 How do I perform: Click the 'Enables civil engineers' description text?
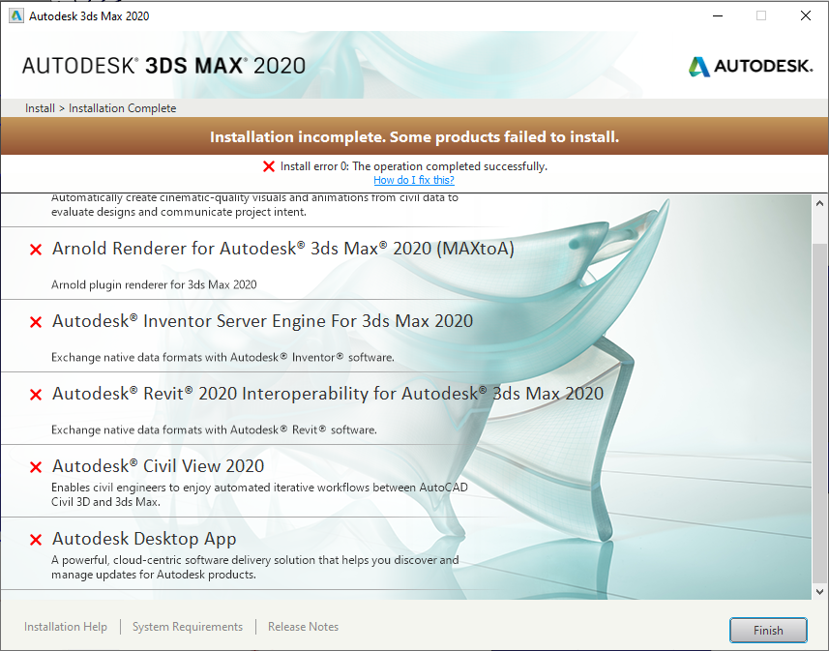tap(259, 494)
